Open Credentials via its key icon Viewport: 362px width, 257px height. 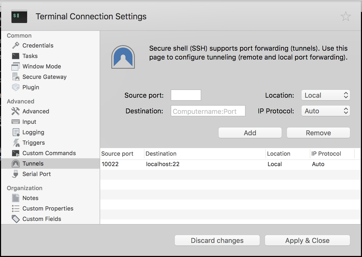(x=16, y=45)
